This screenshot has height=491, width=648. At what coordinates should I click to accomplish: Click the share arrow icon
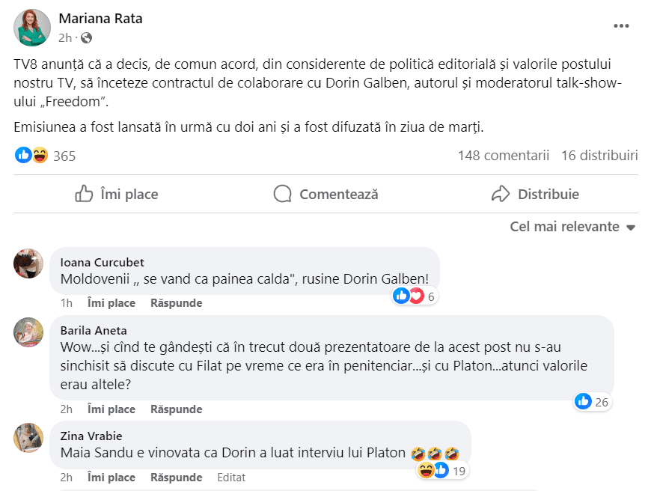500,194
